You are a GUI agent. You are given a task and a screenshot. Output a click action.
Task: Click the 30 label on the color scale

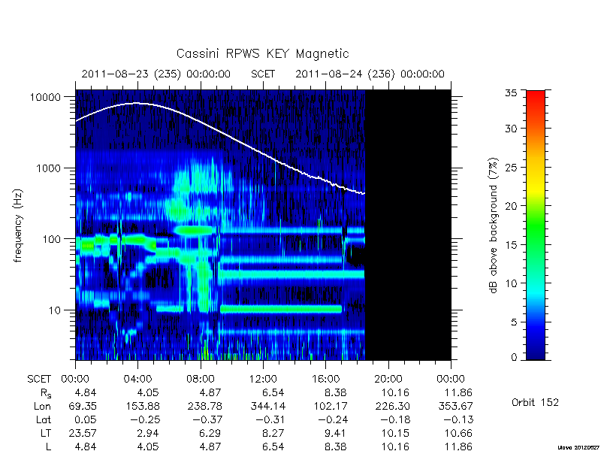point(511,129)
